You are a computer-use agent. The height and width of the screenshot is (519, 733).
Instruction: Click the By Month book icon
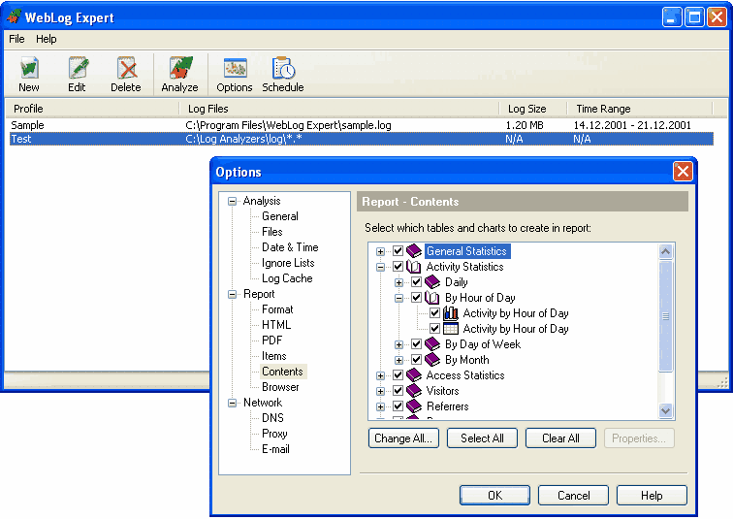tap(432, 360)
